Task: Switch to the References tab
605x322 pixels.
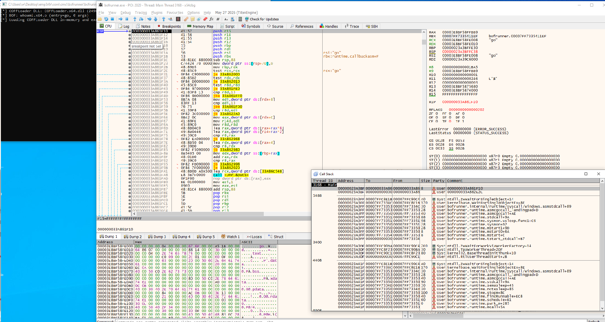Action: point(302,26)
